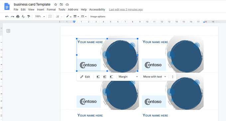
Task: Select the Wrap text option icon
Action: (x=105, y=77)
